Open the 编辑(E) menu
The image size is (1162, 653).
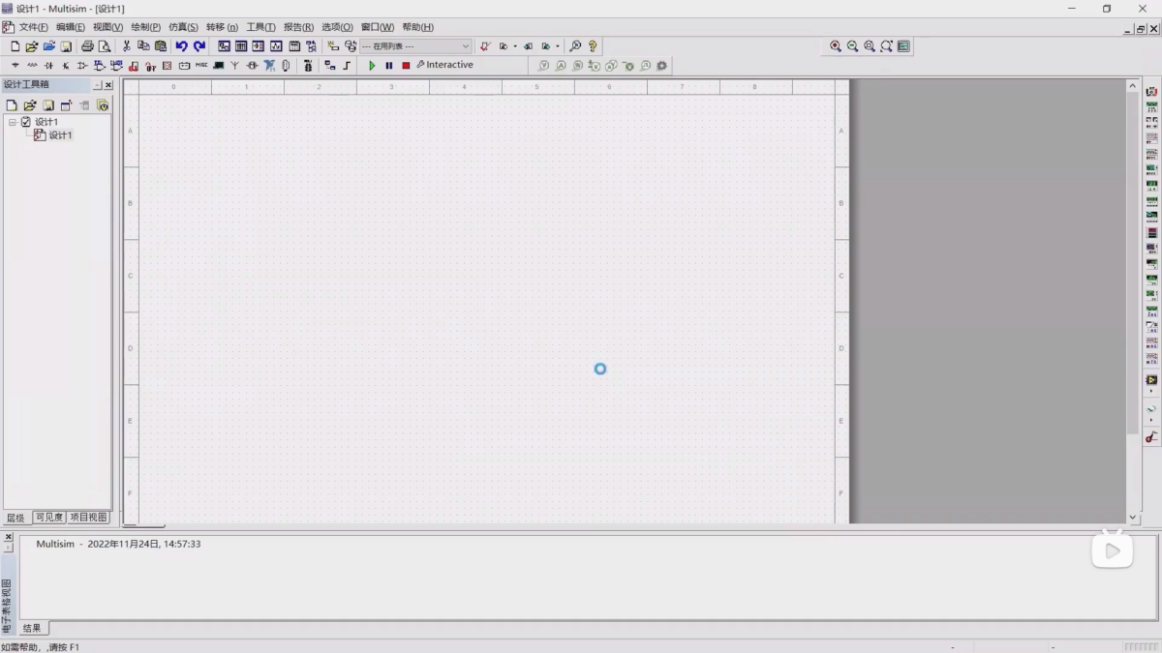pos(71,27)
